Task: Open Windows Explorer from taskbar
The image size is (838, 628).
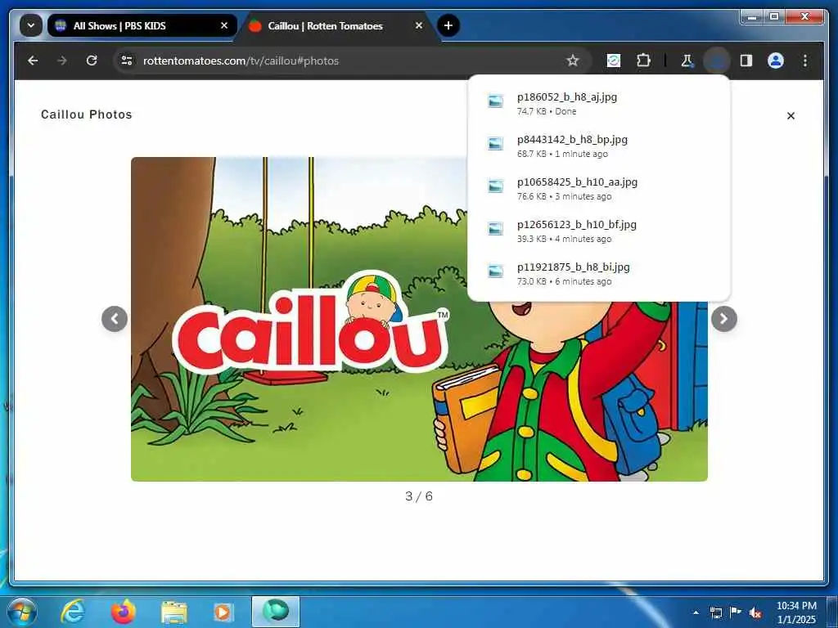Action: [x=174, y=612]
